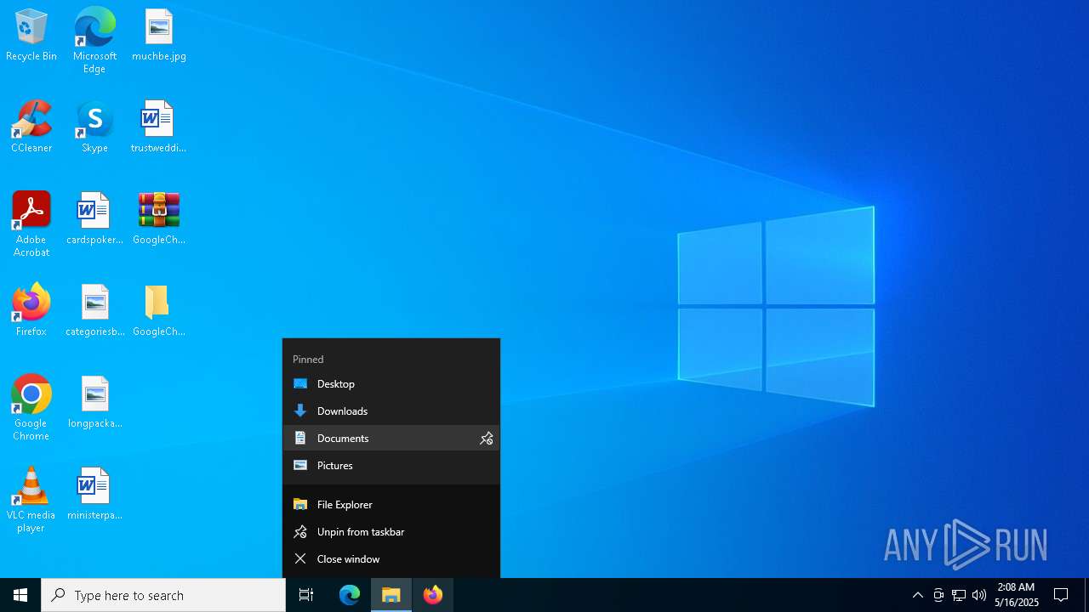The image size is (1089, 612).
Task: Select the trustweddi... Word document
Action: 158,127
